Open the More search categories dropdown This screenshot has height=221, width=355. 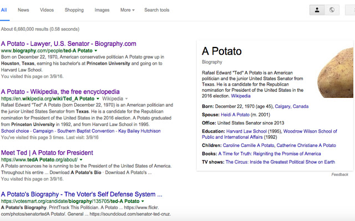(128, 10)
